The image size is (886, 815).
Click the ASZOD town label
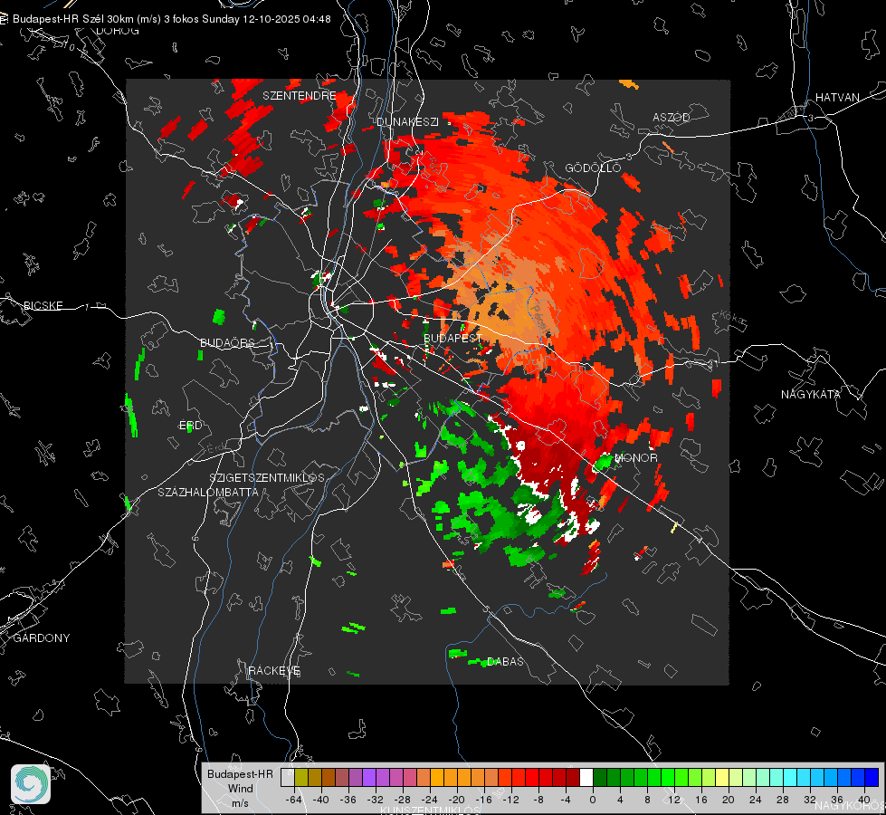[x=672, y=117]
